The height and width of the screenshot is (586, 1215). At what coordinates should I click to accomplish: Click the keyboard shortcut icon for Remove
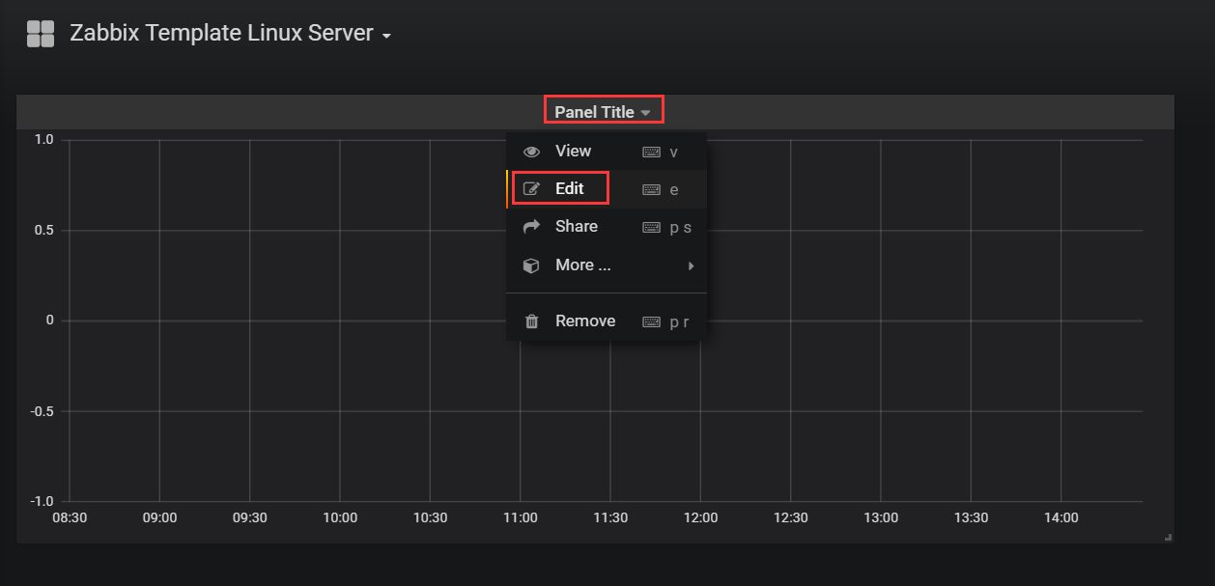pyautogui.click(x=652, y=322)
